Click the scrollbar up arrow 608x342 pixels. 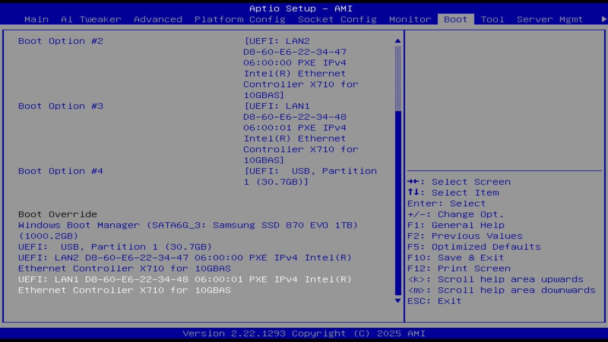pos(397,41)
